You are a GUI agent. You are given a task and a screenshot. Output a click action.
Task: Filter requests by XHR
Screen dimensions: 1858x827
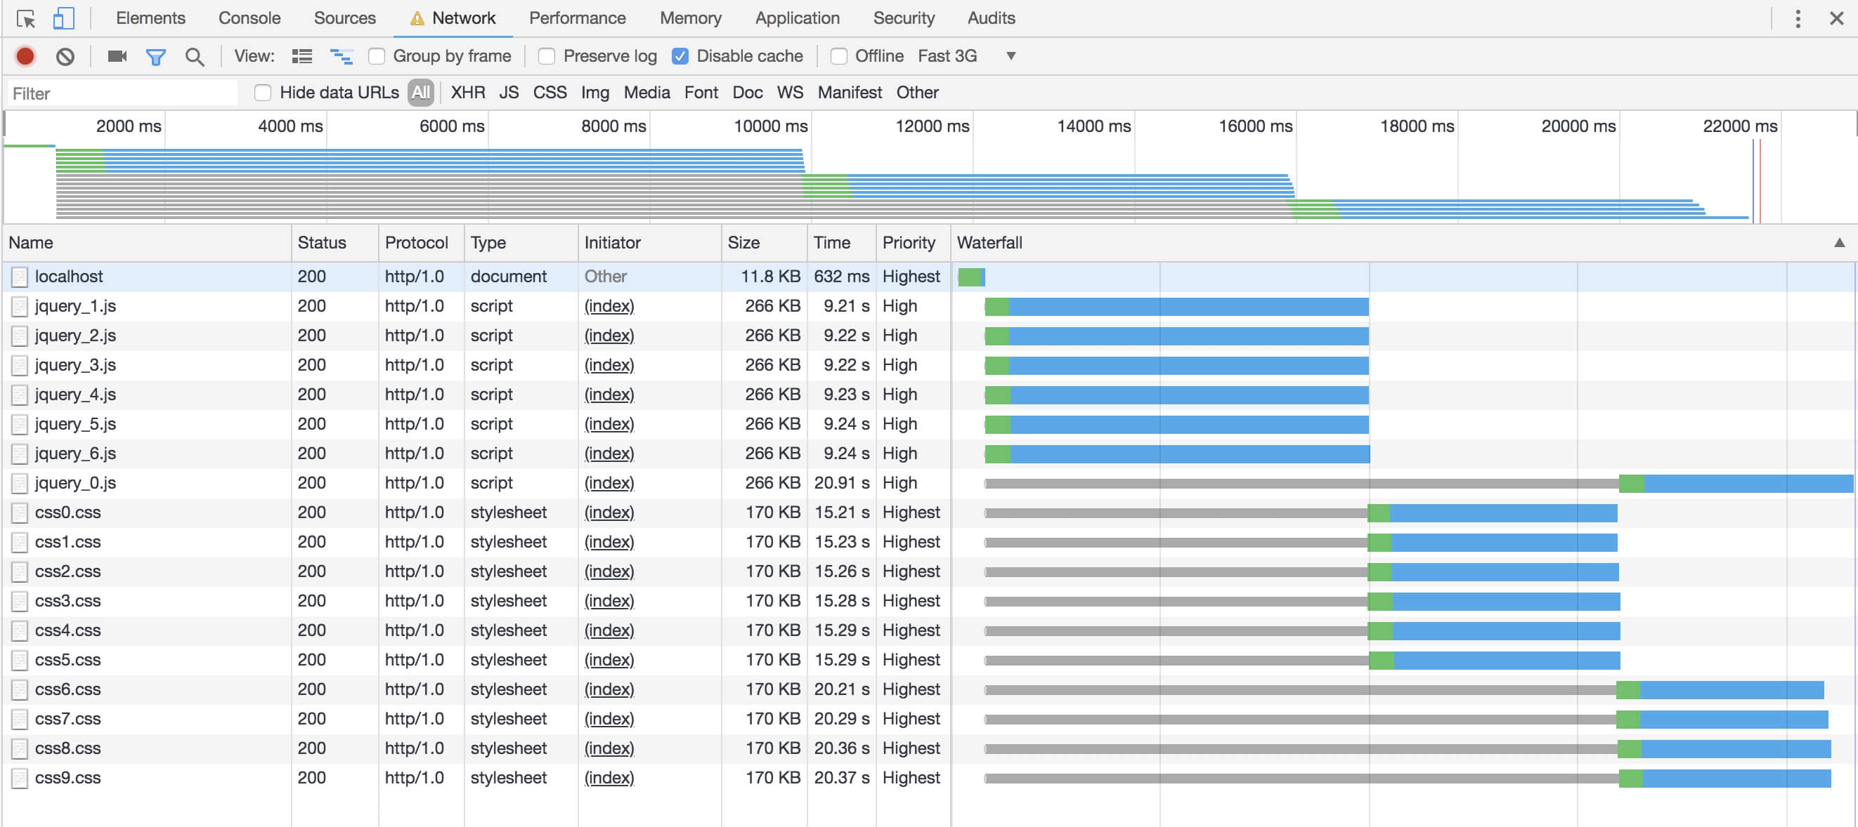(x=468, y=92)
